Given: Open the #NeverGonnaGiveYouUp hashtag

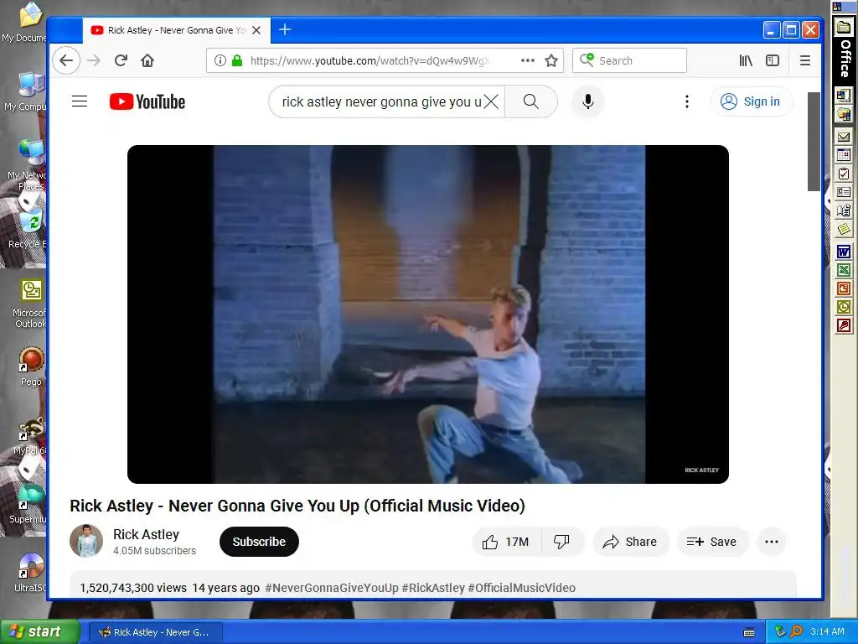Looking at the screenshot, I should tap(332, 588).
